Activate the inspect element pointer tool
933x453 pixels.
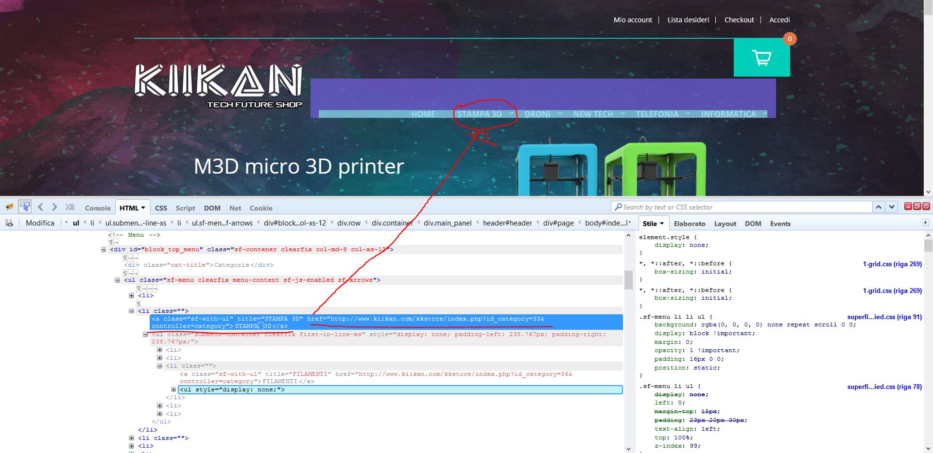[x=25, y=207]
